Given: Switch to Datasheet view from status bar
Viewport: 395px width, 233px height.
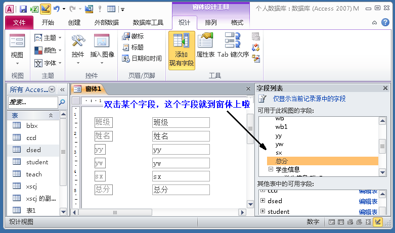Looking at the screenshot, I should 341,222.
